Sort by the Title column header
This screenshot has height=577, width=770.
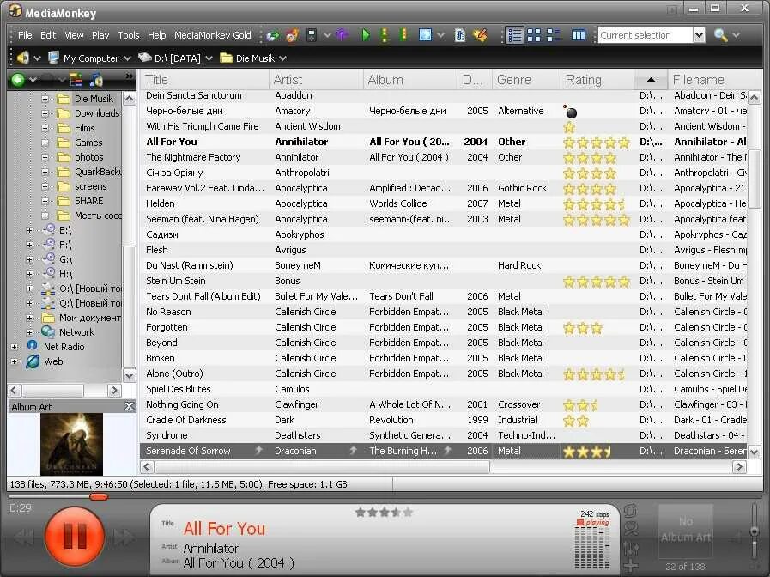204,80
